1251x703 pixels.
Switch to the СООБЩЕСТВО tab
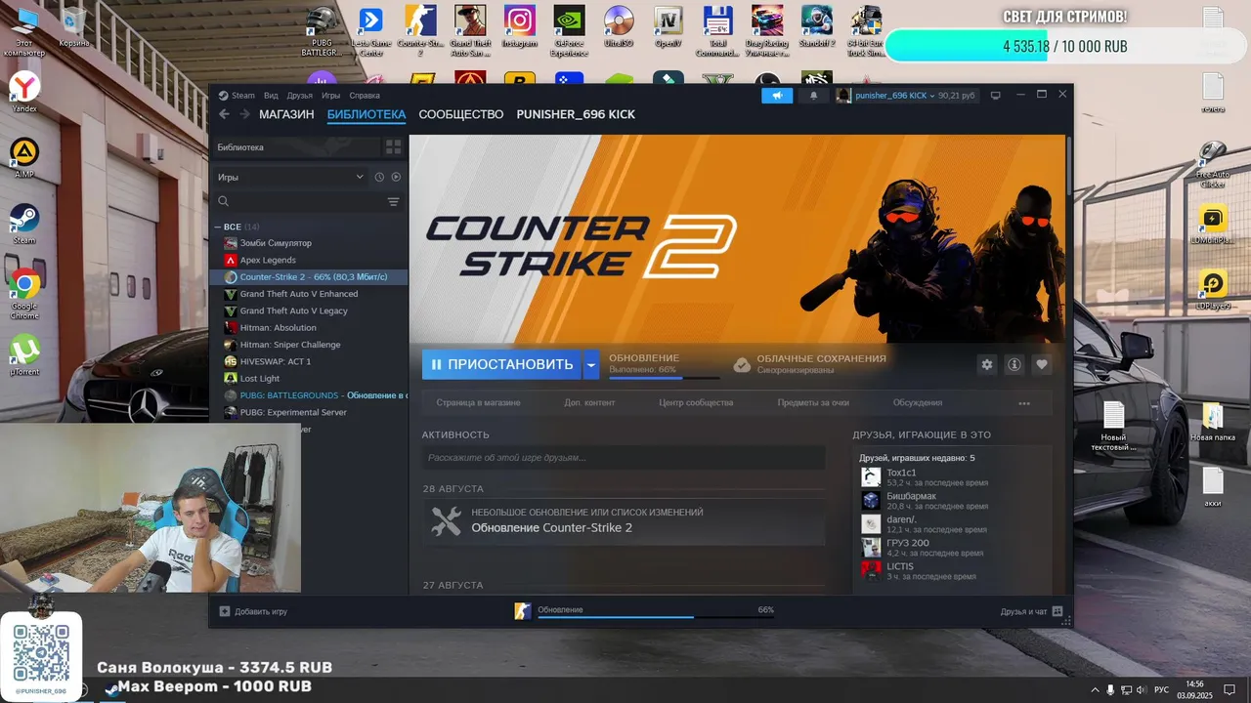[x=461, y=114]
